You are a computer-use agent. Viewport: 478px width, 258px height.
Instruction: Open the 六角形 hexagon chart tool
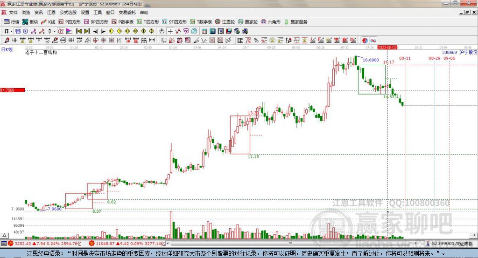(x=271, y=22)
